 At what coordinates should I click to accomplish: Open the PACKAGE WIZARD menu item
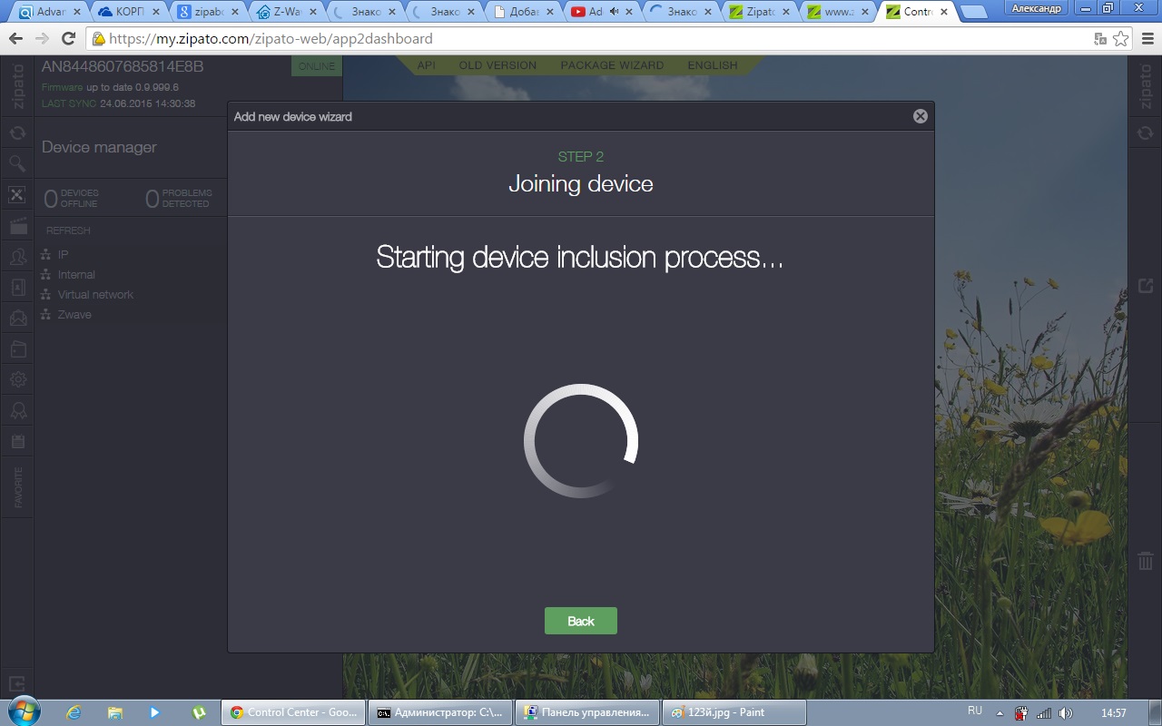[612, 65]
